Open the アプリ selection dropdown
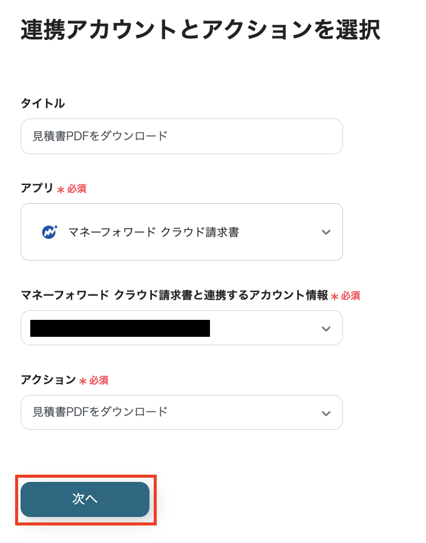This screenshot has width=426, height=543. (x=182, y=232)
